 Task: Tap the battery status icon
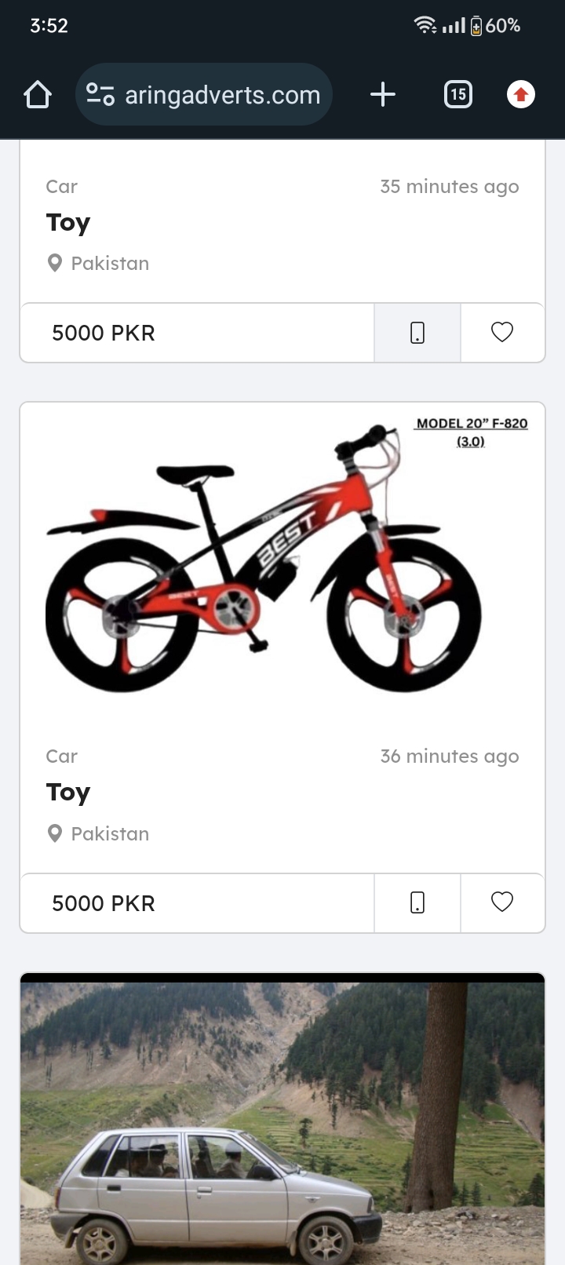476,26
